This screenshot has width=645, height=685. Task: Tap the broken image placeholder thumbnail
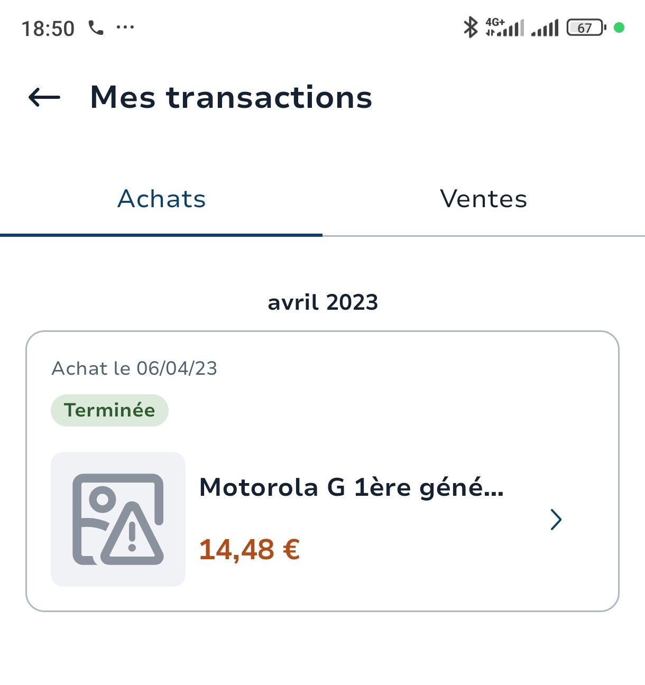coord(118,519)
